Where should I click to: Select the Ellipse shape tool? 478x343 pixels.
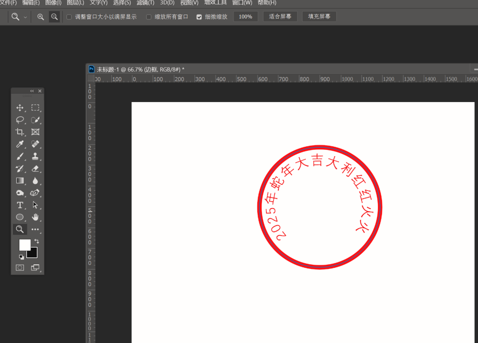(20, 217)
